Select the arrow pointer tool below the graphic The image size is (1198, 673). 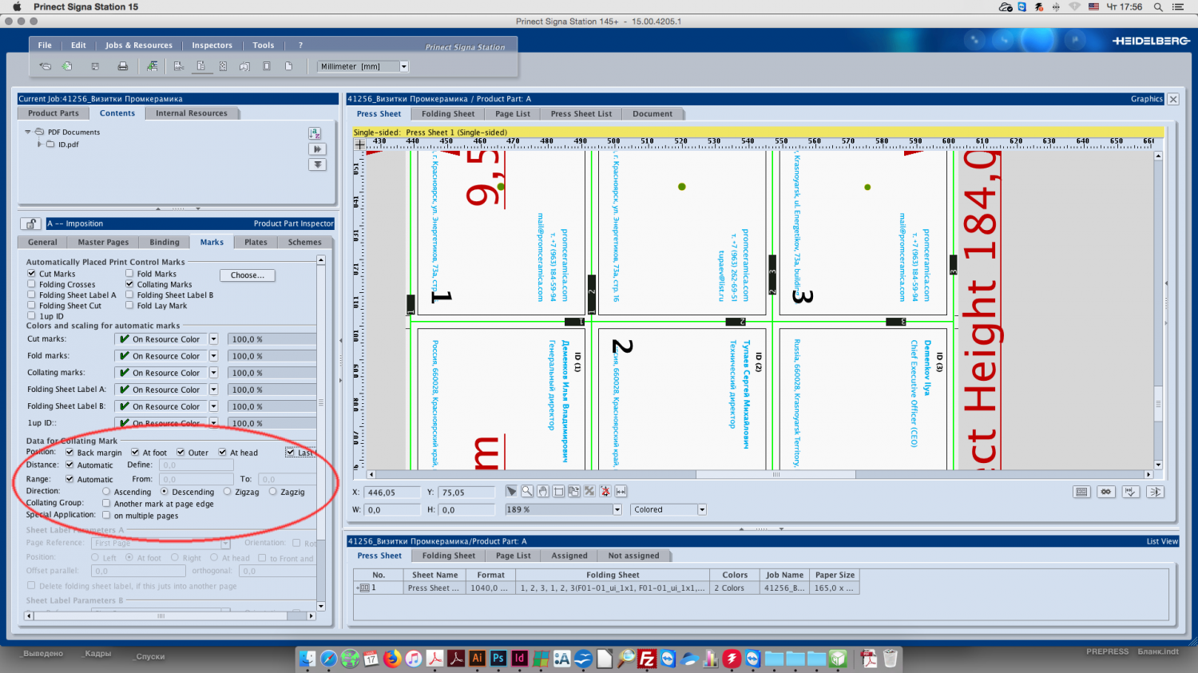coord(511,491)
